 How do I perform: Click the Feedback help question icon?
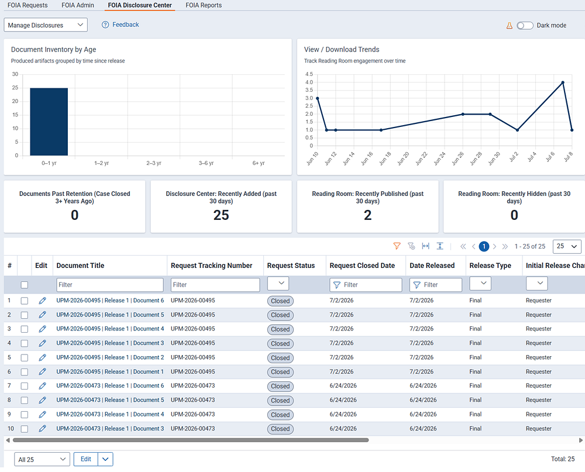tap(105, 25)
